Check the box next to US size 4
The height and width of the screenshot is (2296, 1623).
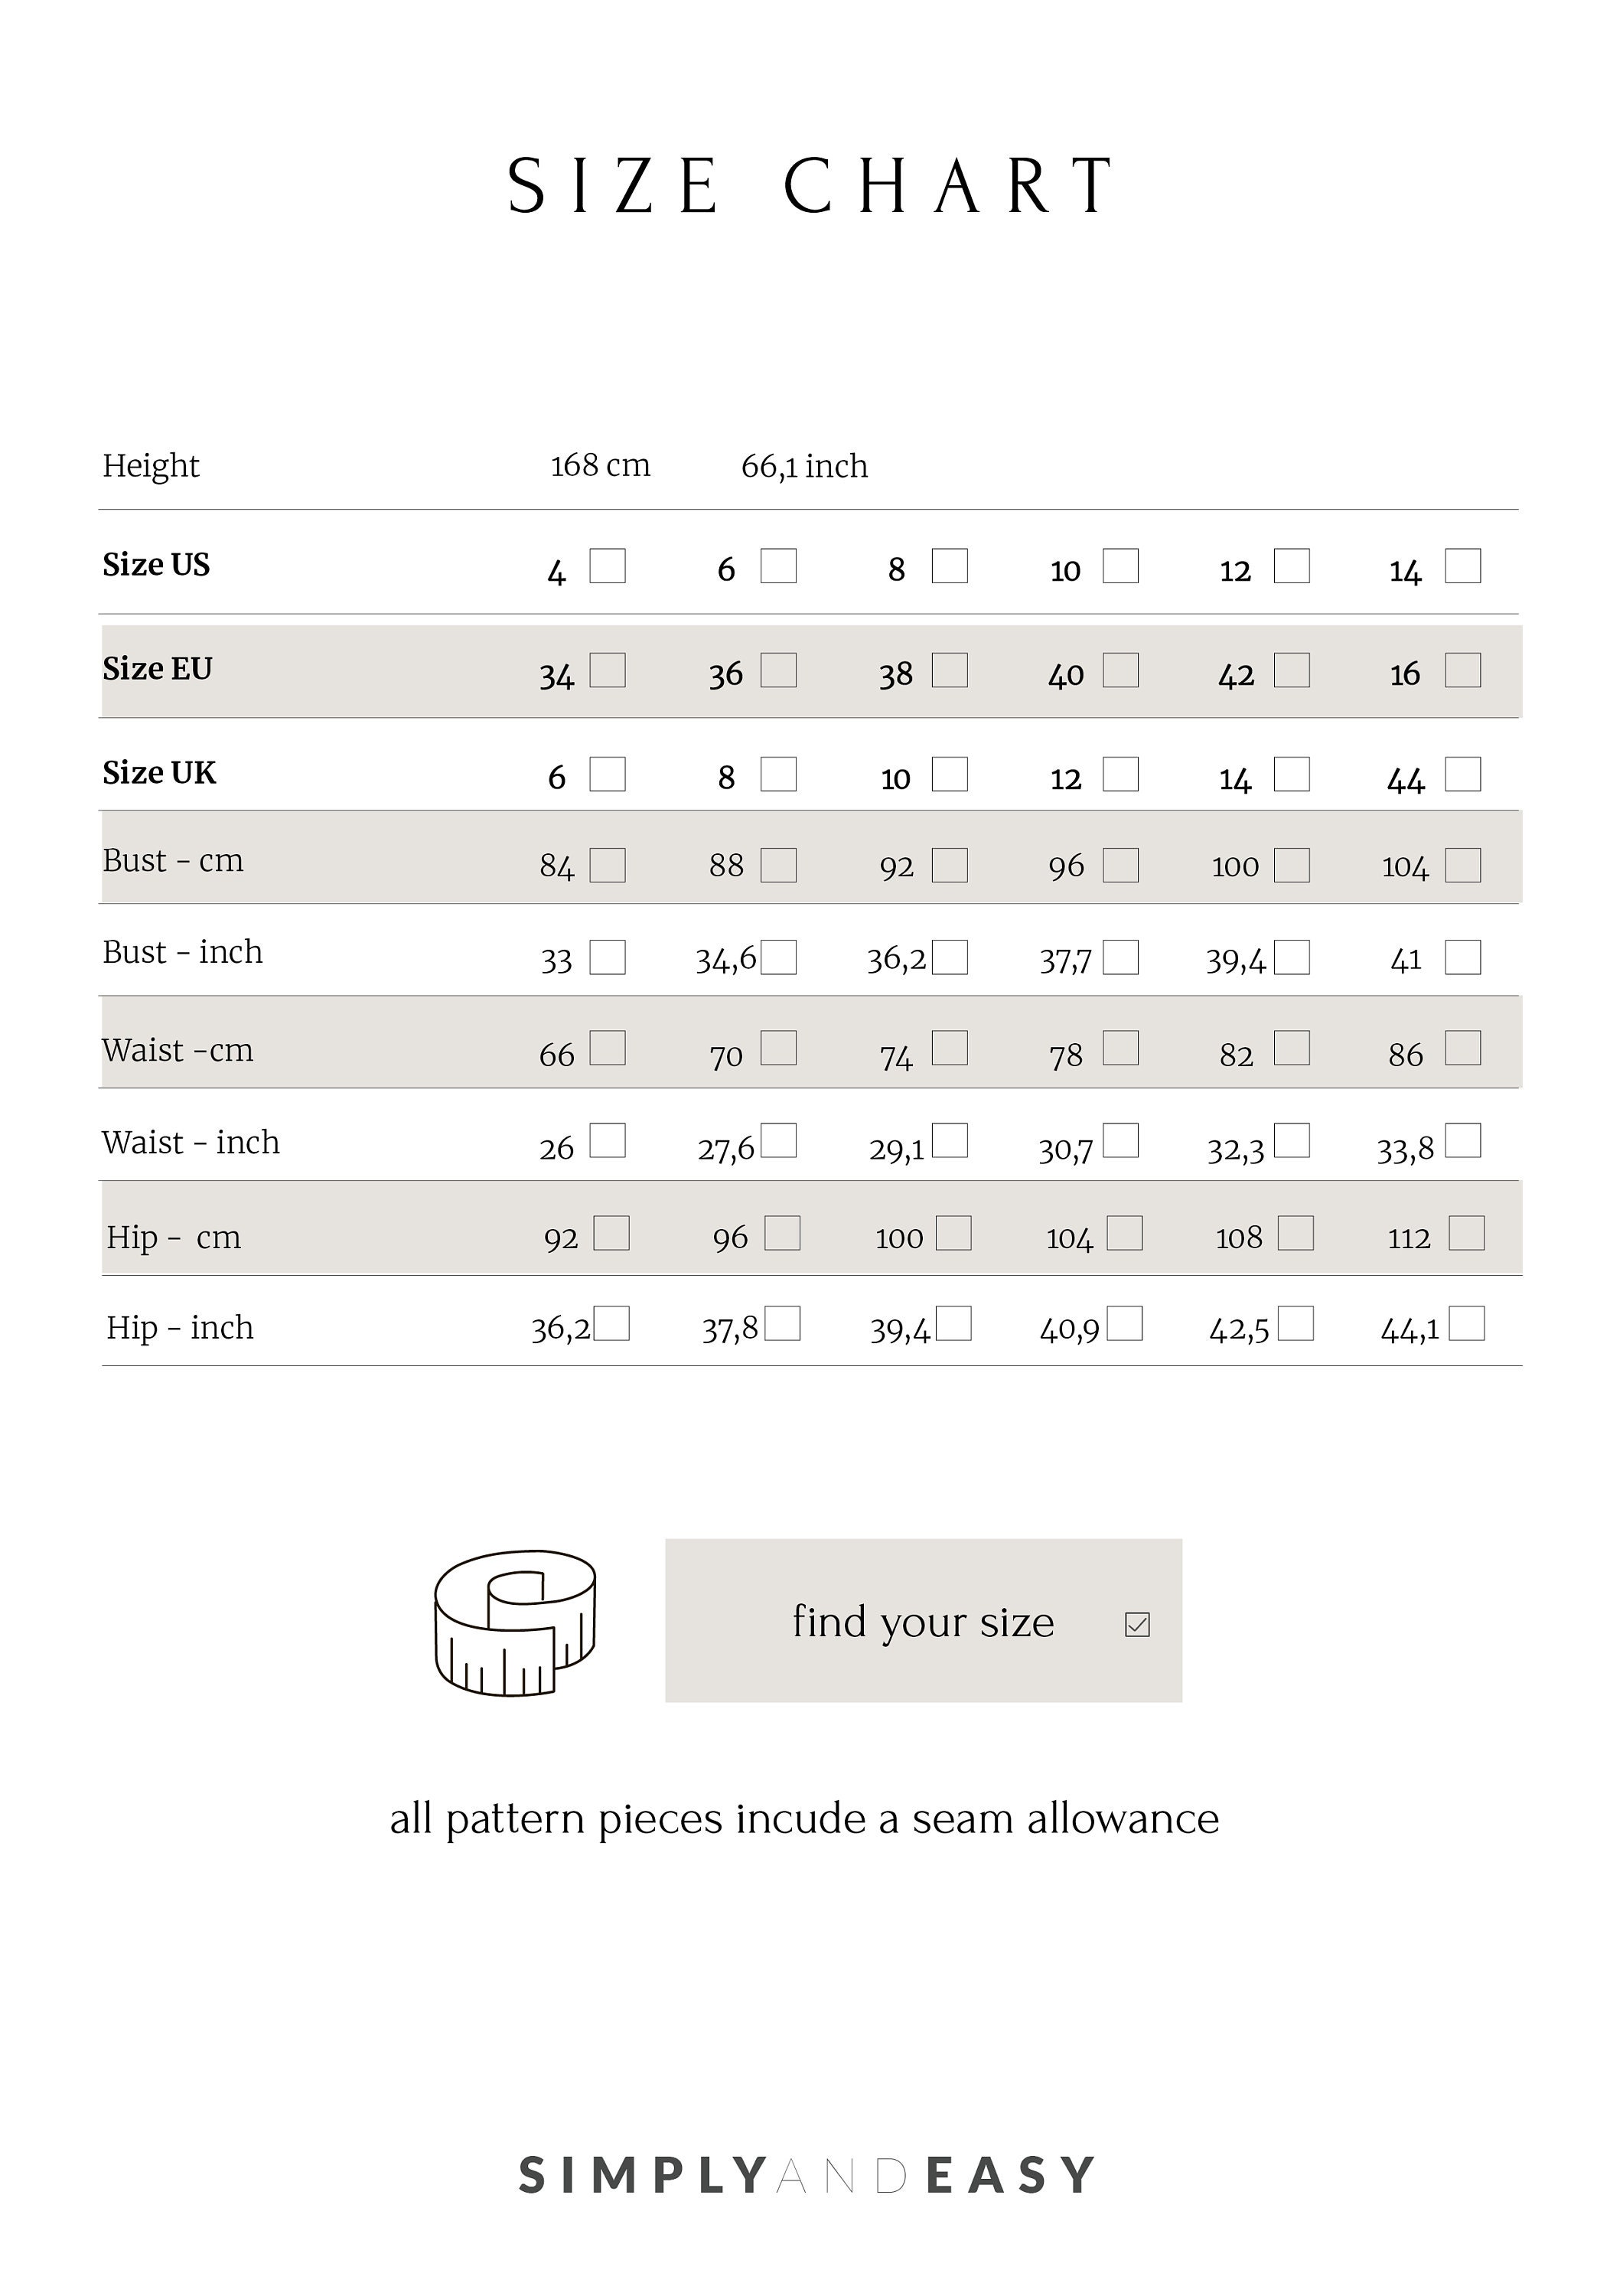(x=607, y=565)
